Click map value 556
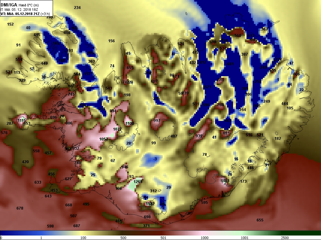 tap(19, 60)
